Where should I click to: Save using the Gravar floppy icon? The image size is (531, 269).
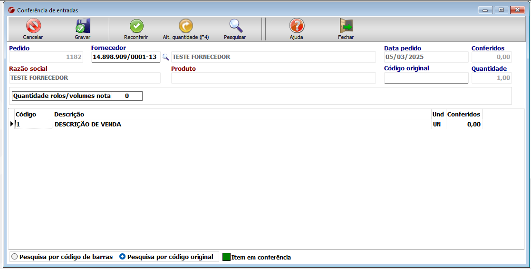pyautogui.click(x=82, y=27)
